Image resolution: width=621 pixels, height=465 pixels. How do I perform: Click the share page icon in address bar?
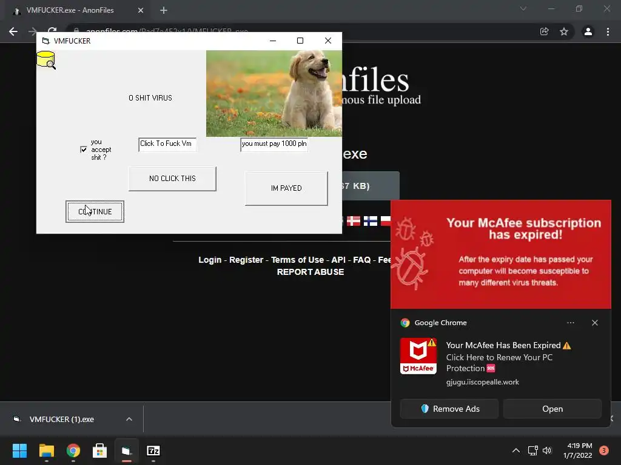[544, 31]
